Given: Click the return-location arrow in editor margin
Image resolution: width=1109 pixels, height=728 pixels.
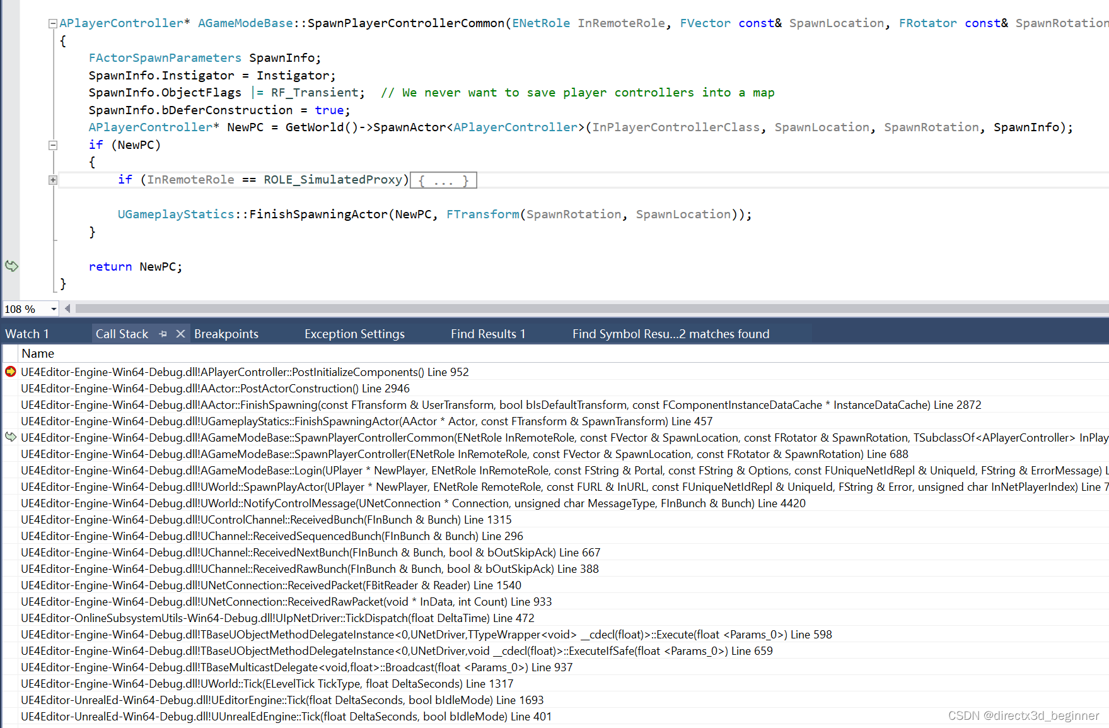Looking at the screenshot, I should tap(11, 266).
